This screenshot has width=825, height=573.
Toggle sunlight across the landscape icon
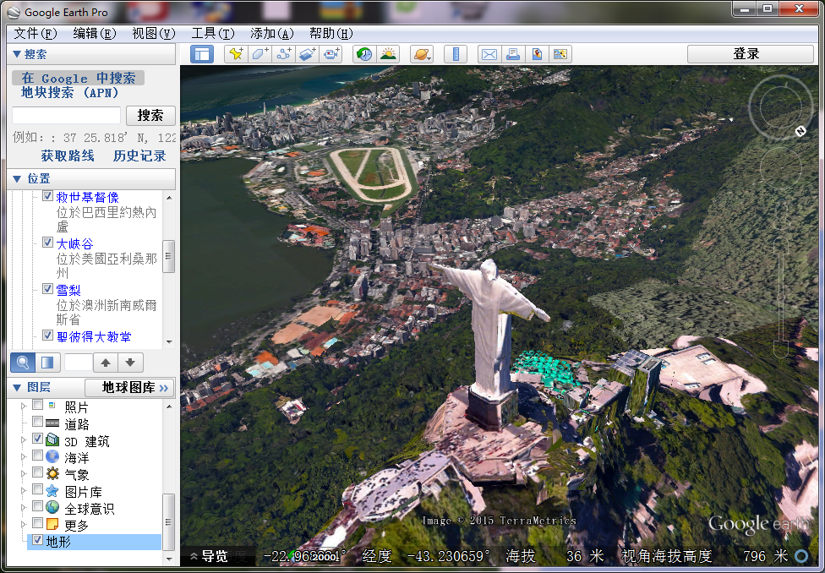pos(388,54)
